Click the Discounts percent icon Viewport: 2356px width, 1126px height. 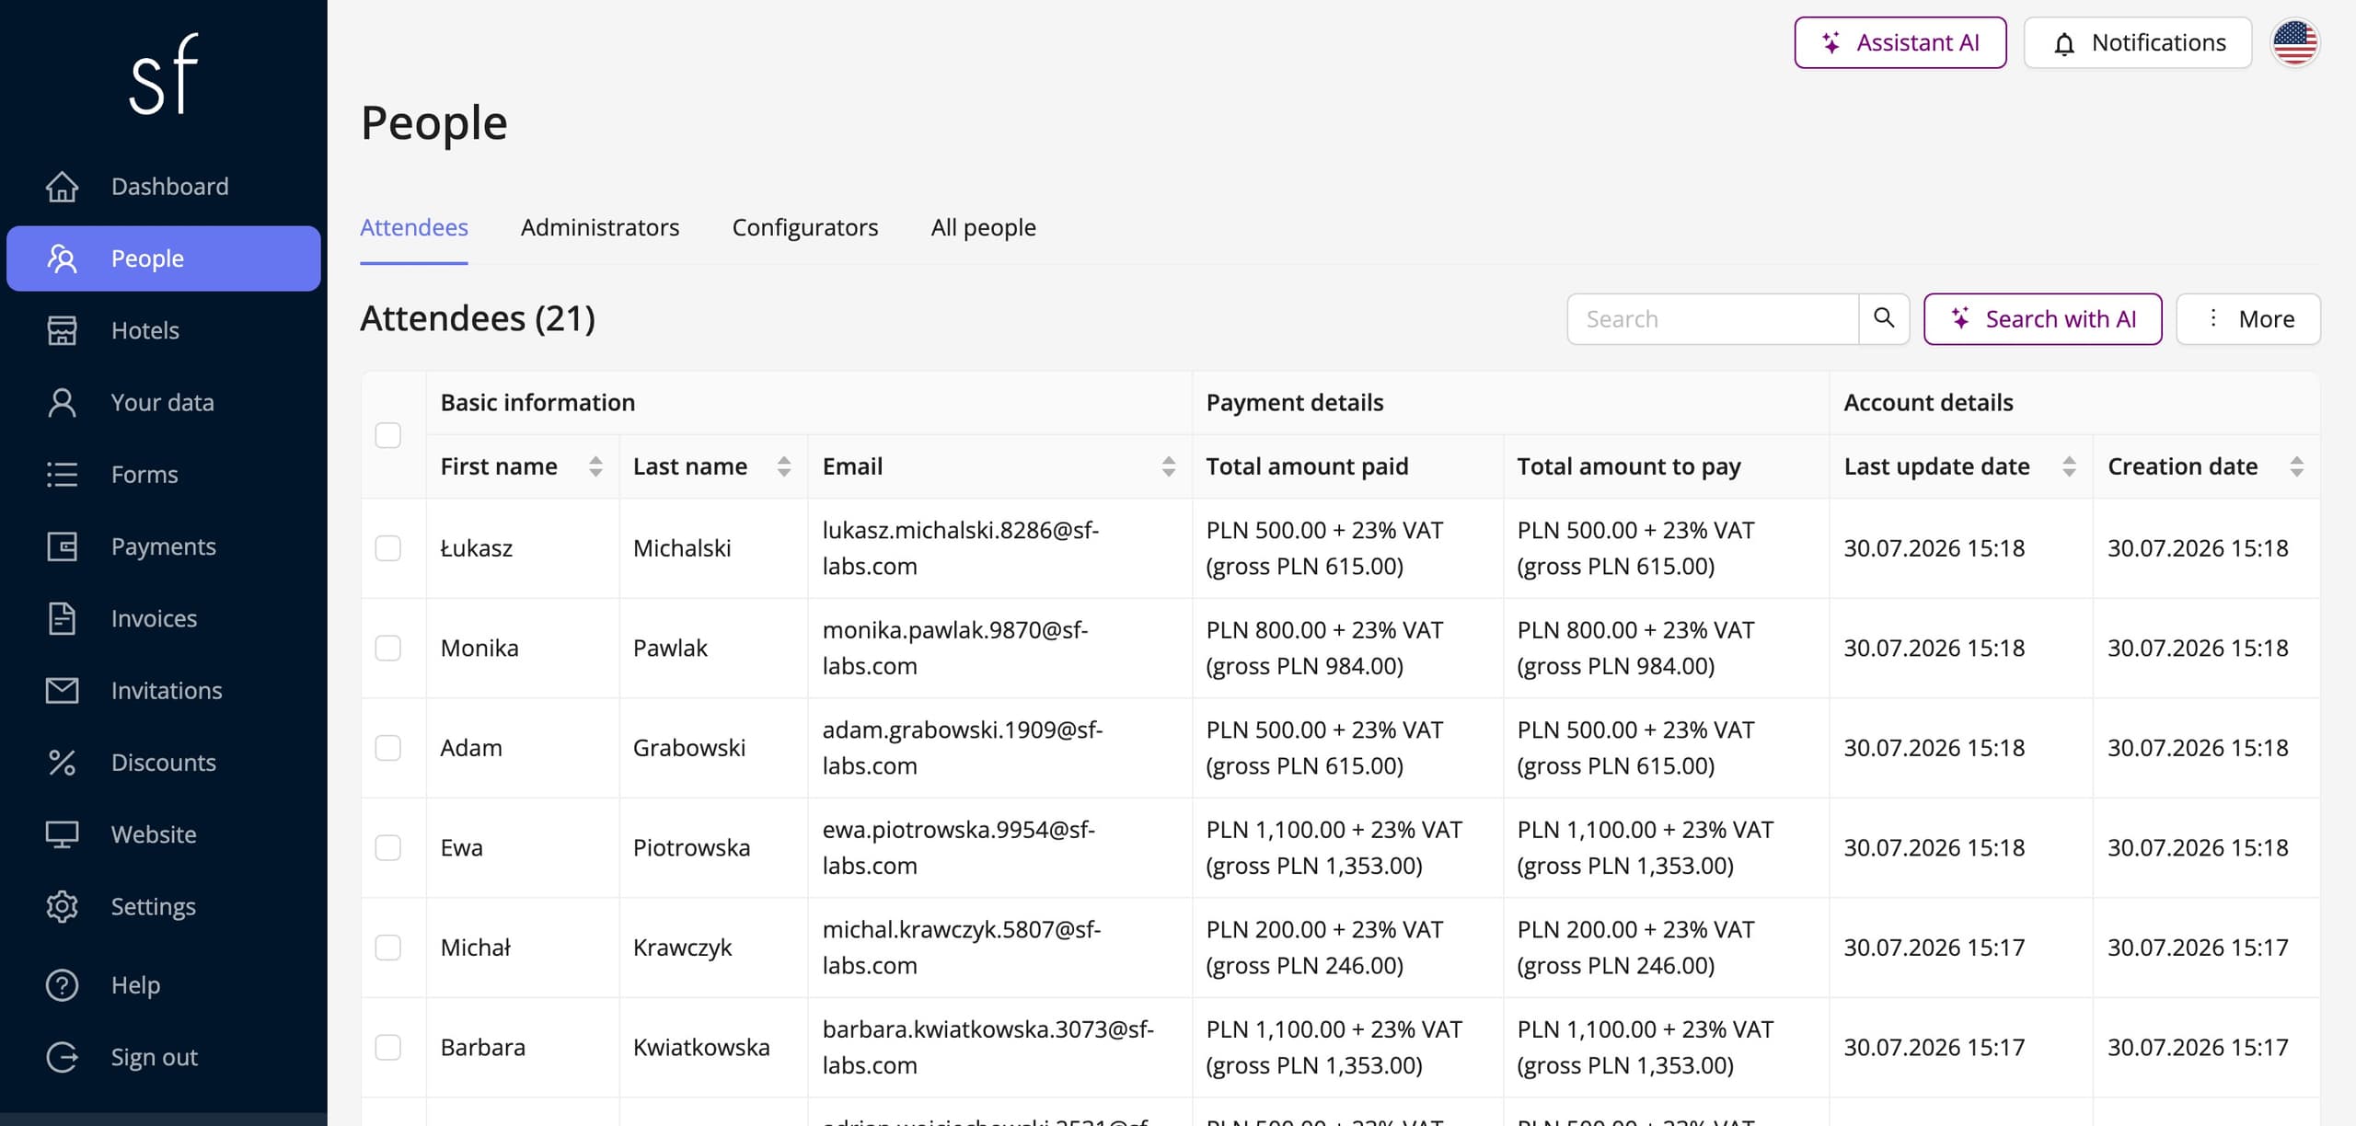tap(62, 762)
